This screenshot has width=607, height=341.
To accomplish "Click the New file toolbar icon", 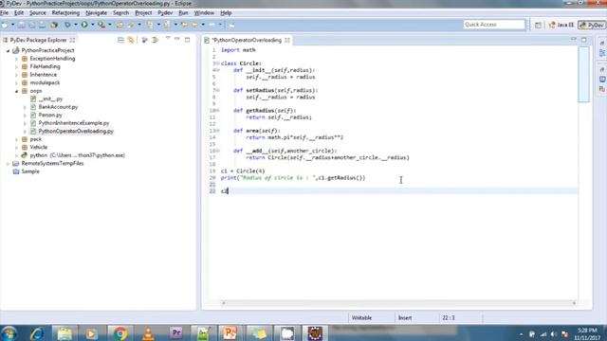I will tap(5, 25).
